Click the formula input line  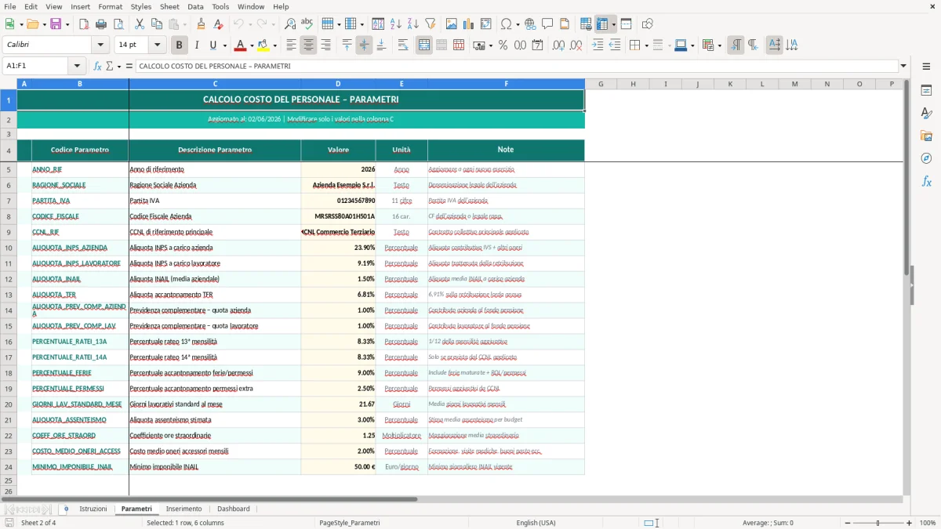tap(518, 66)
